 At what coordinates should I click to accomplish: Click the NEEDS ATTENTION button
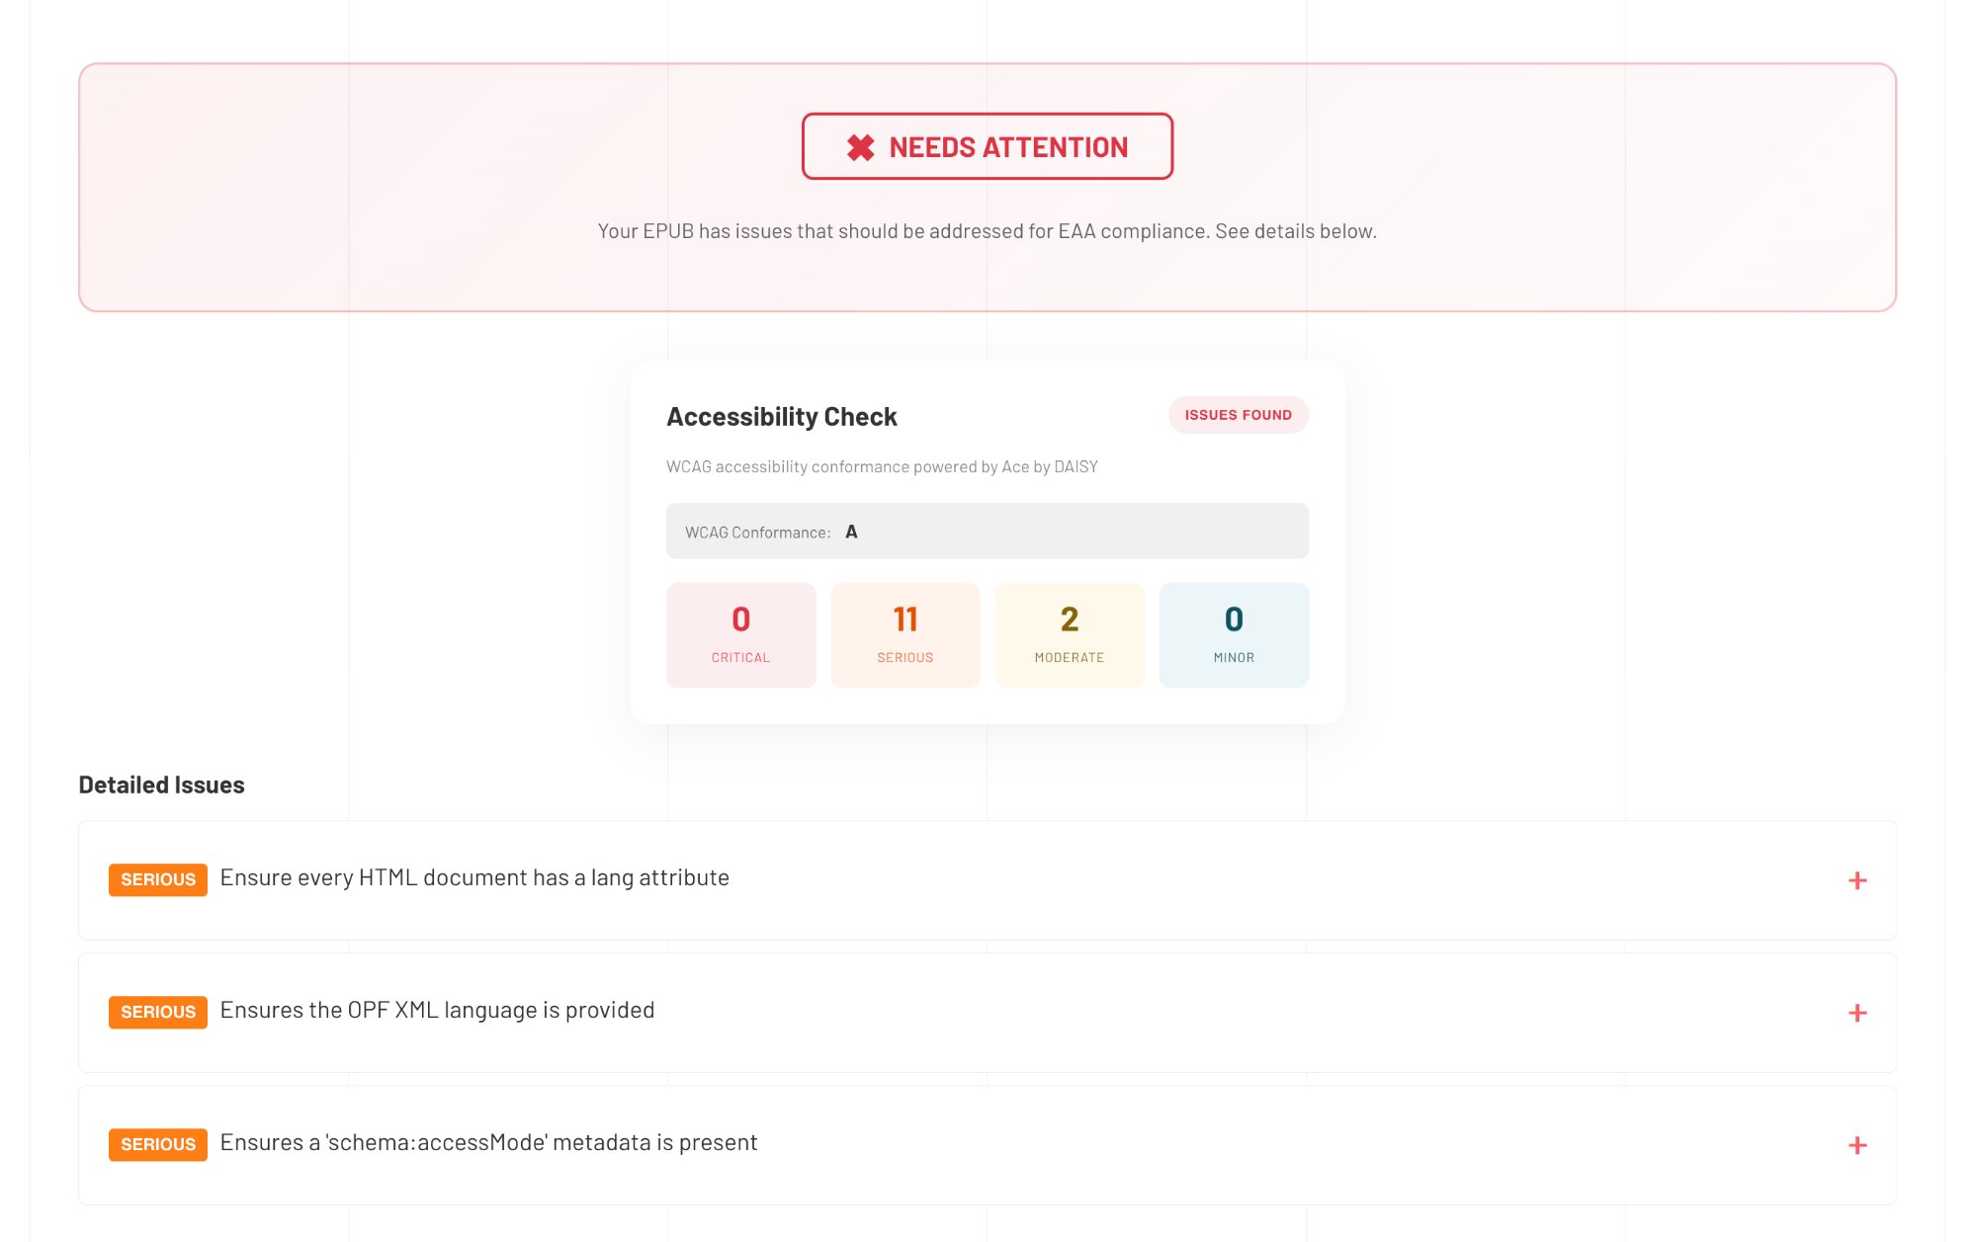987,146
